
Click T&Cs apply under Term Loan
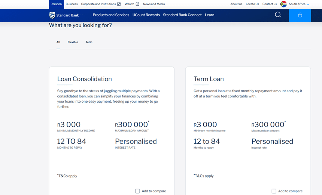coord(204,176)
